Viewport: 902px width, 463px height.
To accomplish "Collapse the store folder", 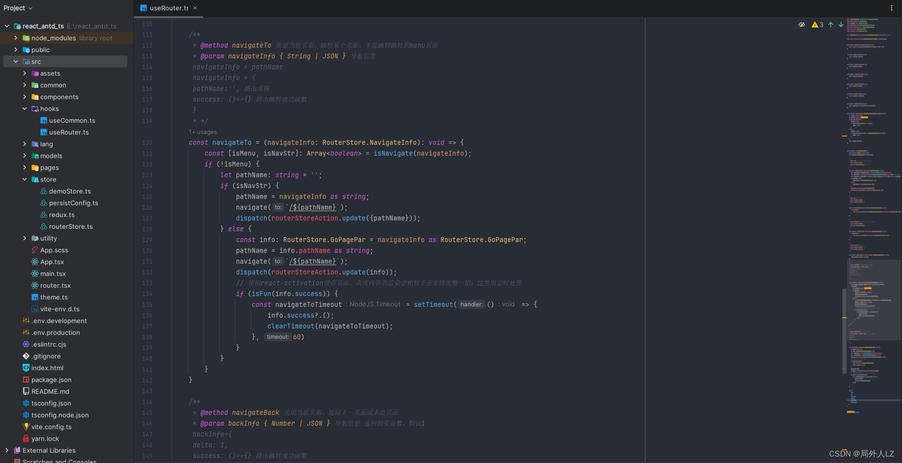I will (25, 179).
